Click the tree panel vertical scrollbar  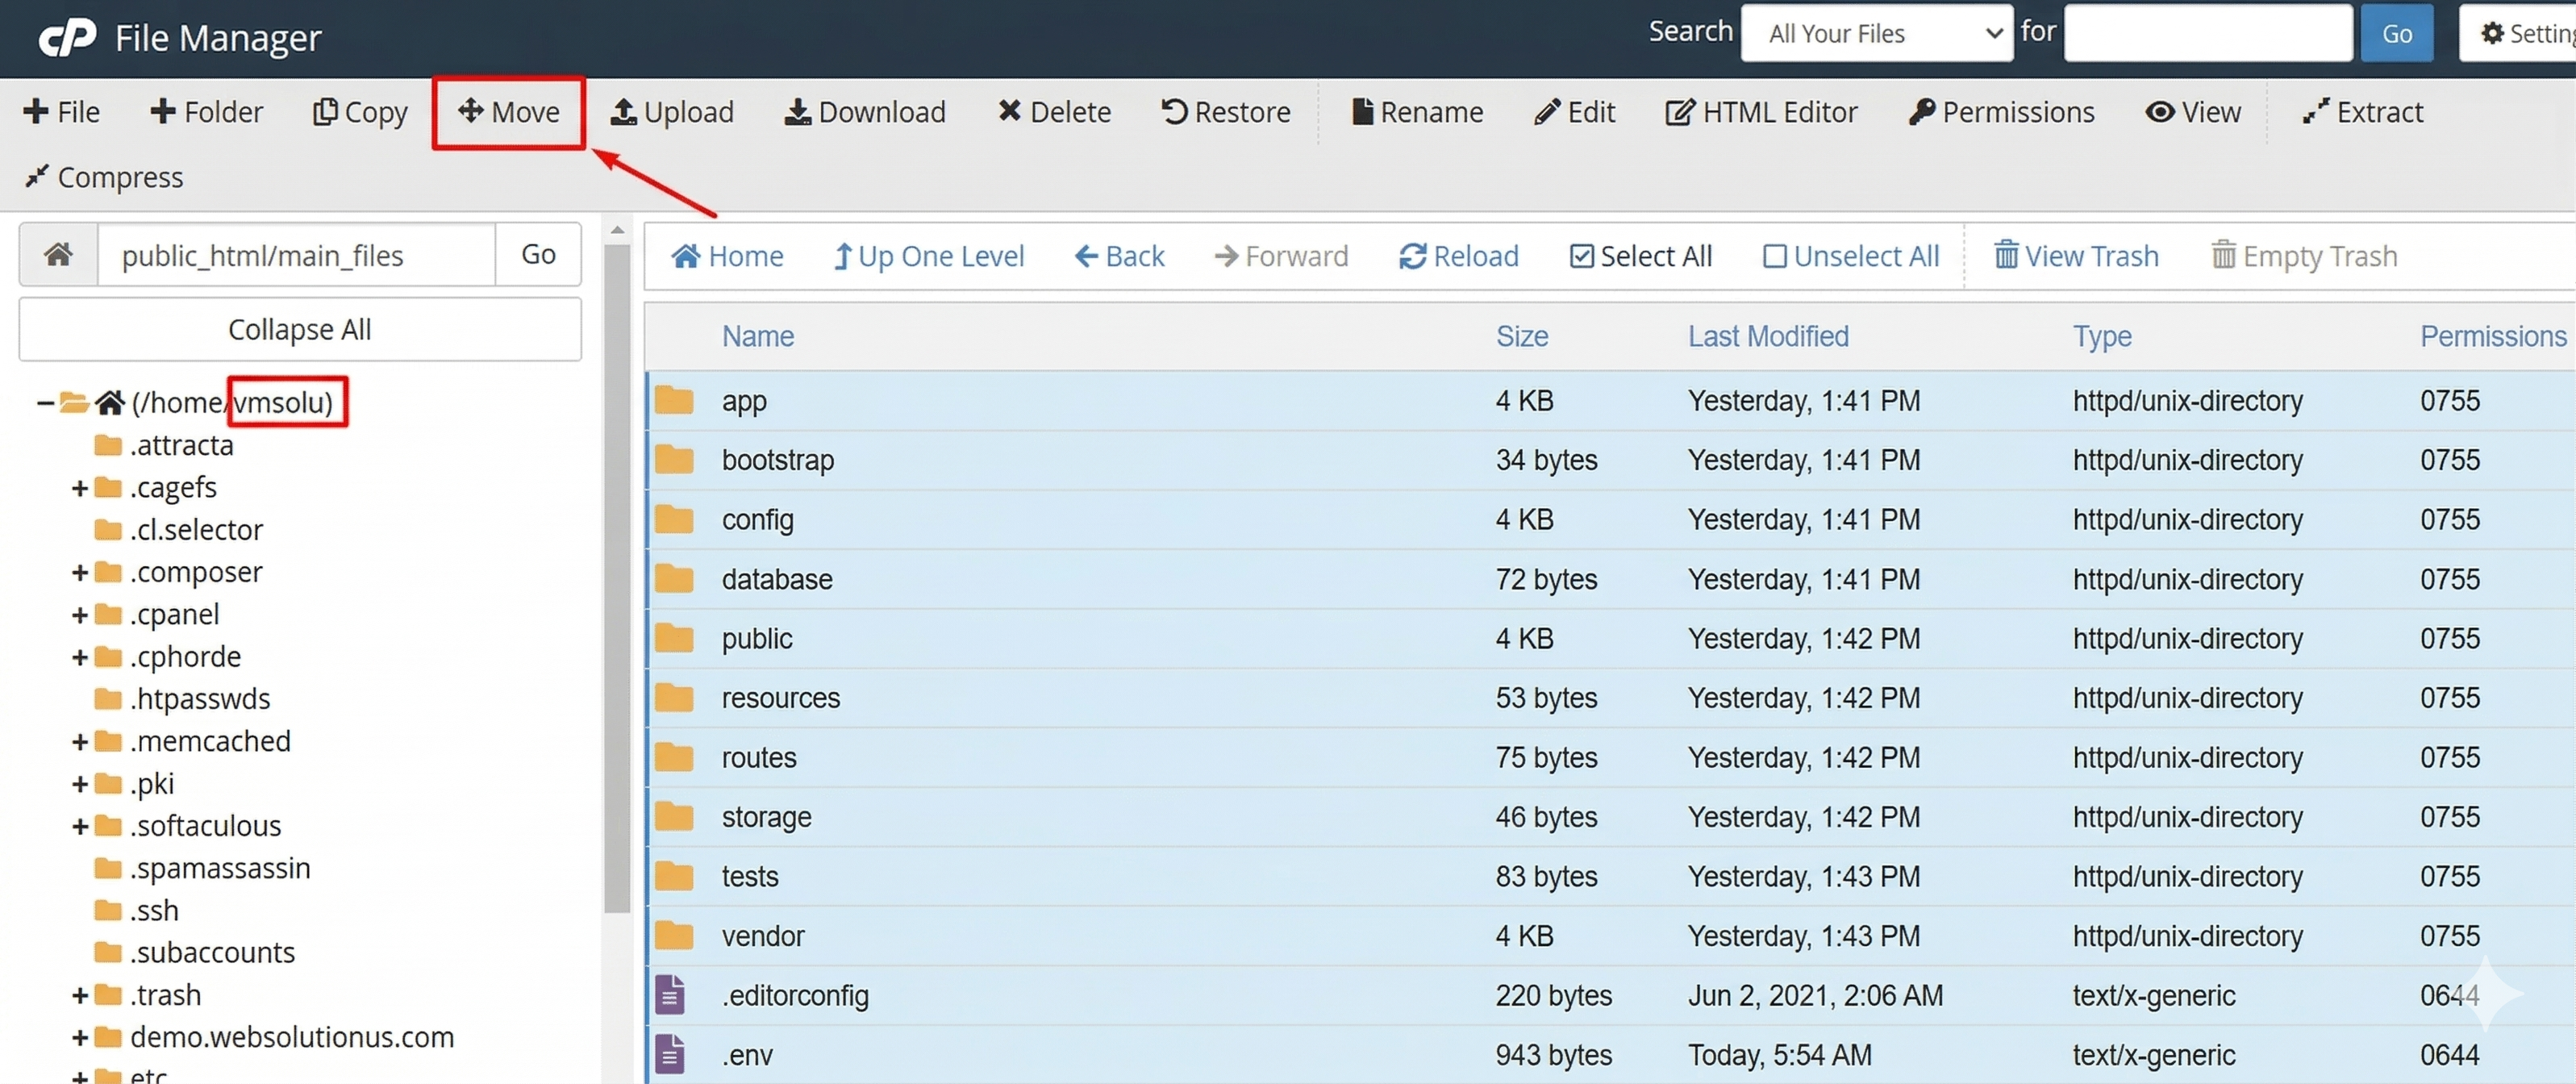pyautogui.click(x=617, y=578)
